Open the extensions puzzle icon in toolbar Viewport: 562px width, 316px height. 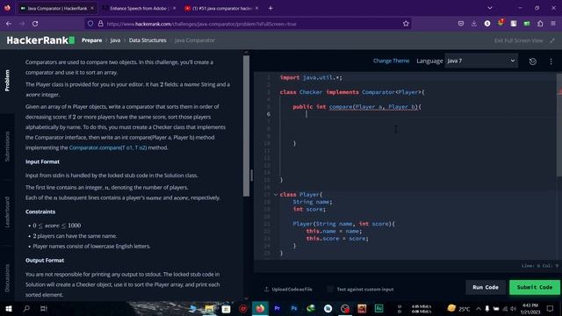pos(540,24)
